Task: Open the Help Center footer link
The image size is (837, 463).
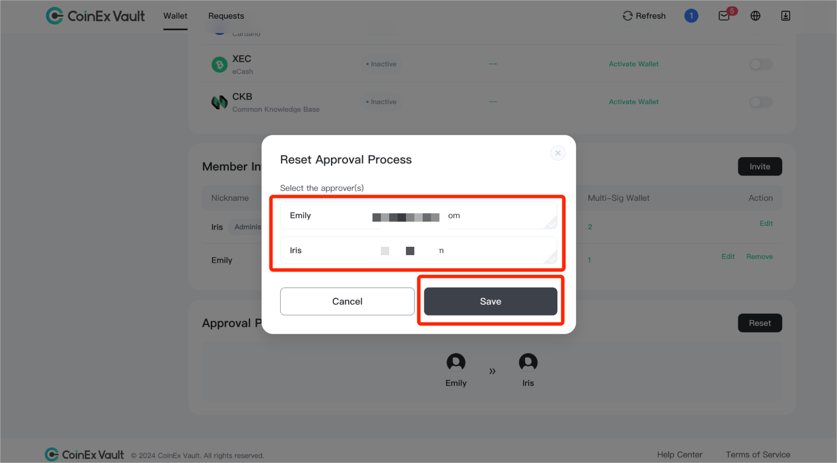Action: point(680,455)
